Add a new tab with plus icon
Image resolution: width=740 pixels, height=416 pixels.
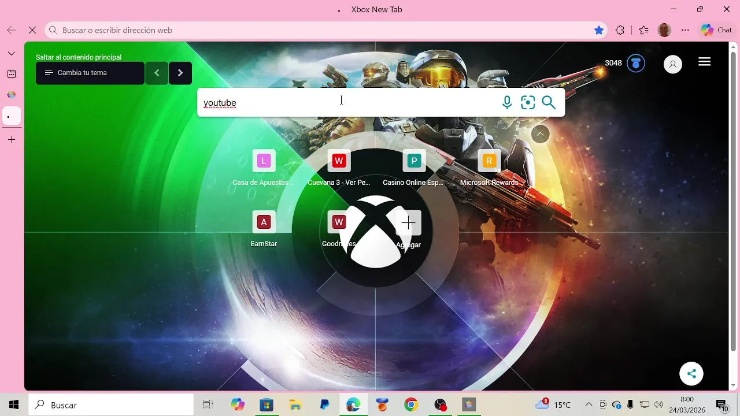coord(12,139)
